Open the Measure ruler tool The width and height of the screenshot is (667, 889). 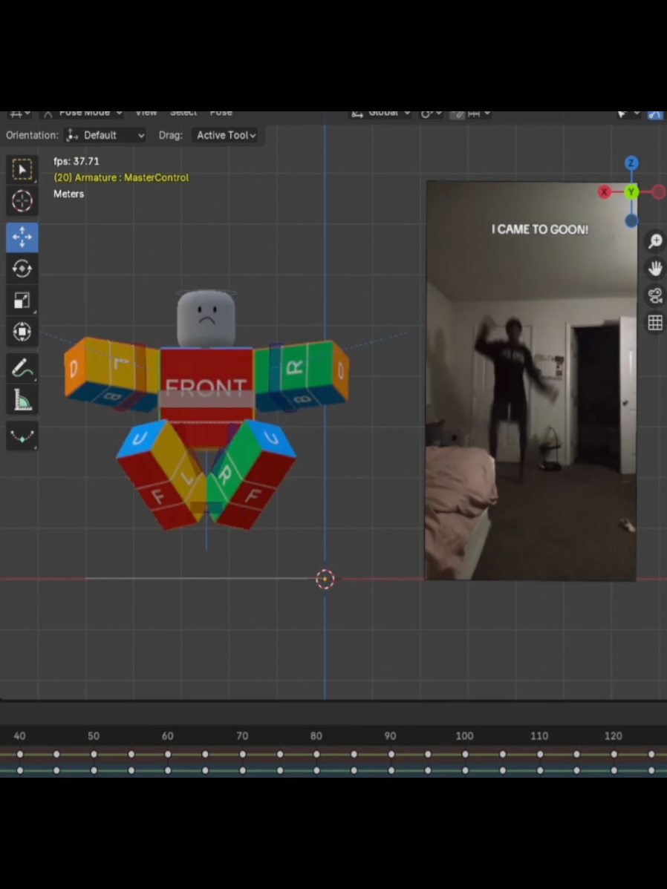(x=22, y=400)
